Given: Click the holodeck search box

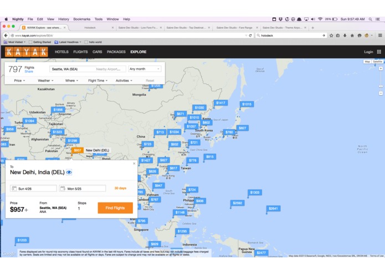Looking at the screenshot, I should tap(291, 35).
